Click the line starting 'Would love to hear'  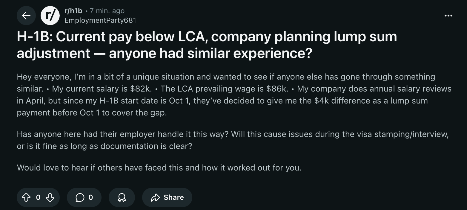159,168
